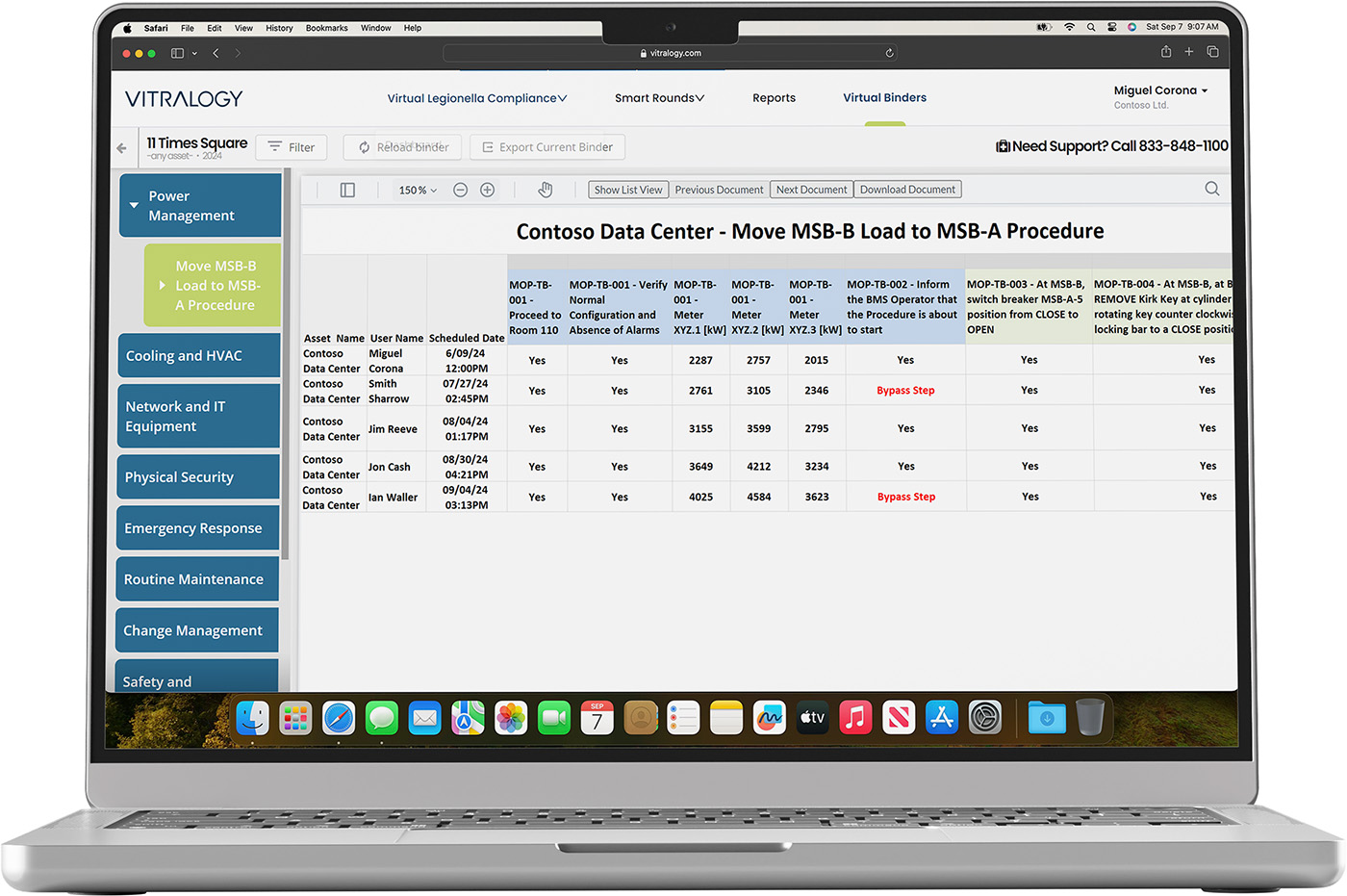Open Reminders from the dock
The height and width of the screenshot is (896, 1347).
[683, 718]
